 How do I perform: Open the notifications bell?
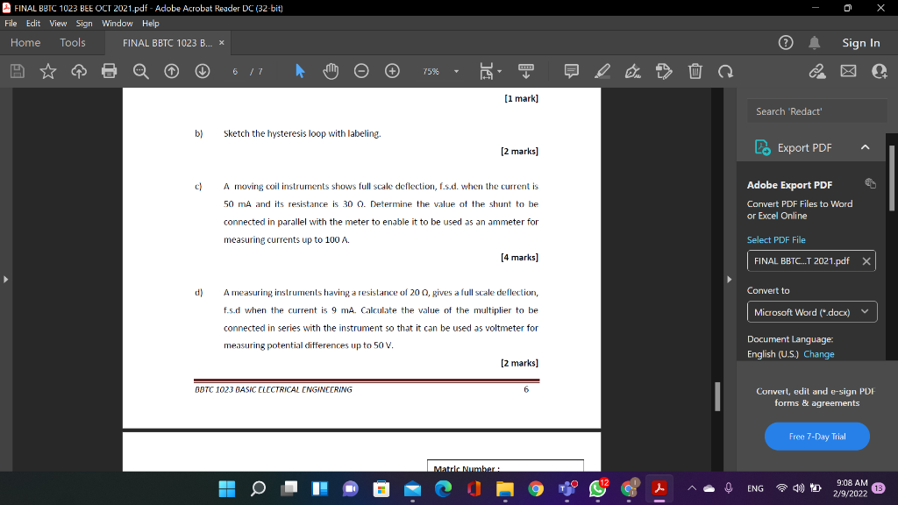click(x=816, y=42)
